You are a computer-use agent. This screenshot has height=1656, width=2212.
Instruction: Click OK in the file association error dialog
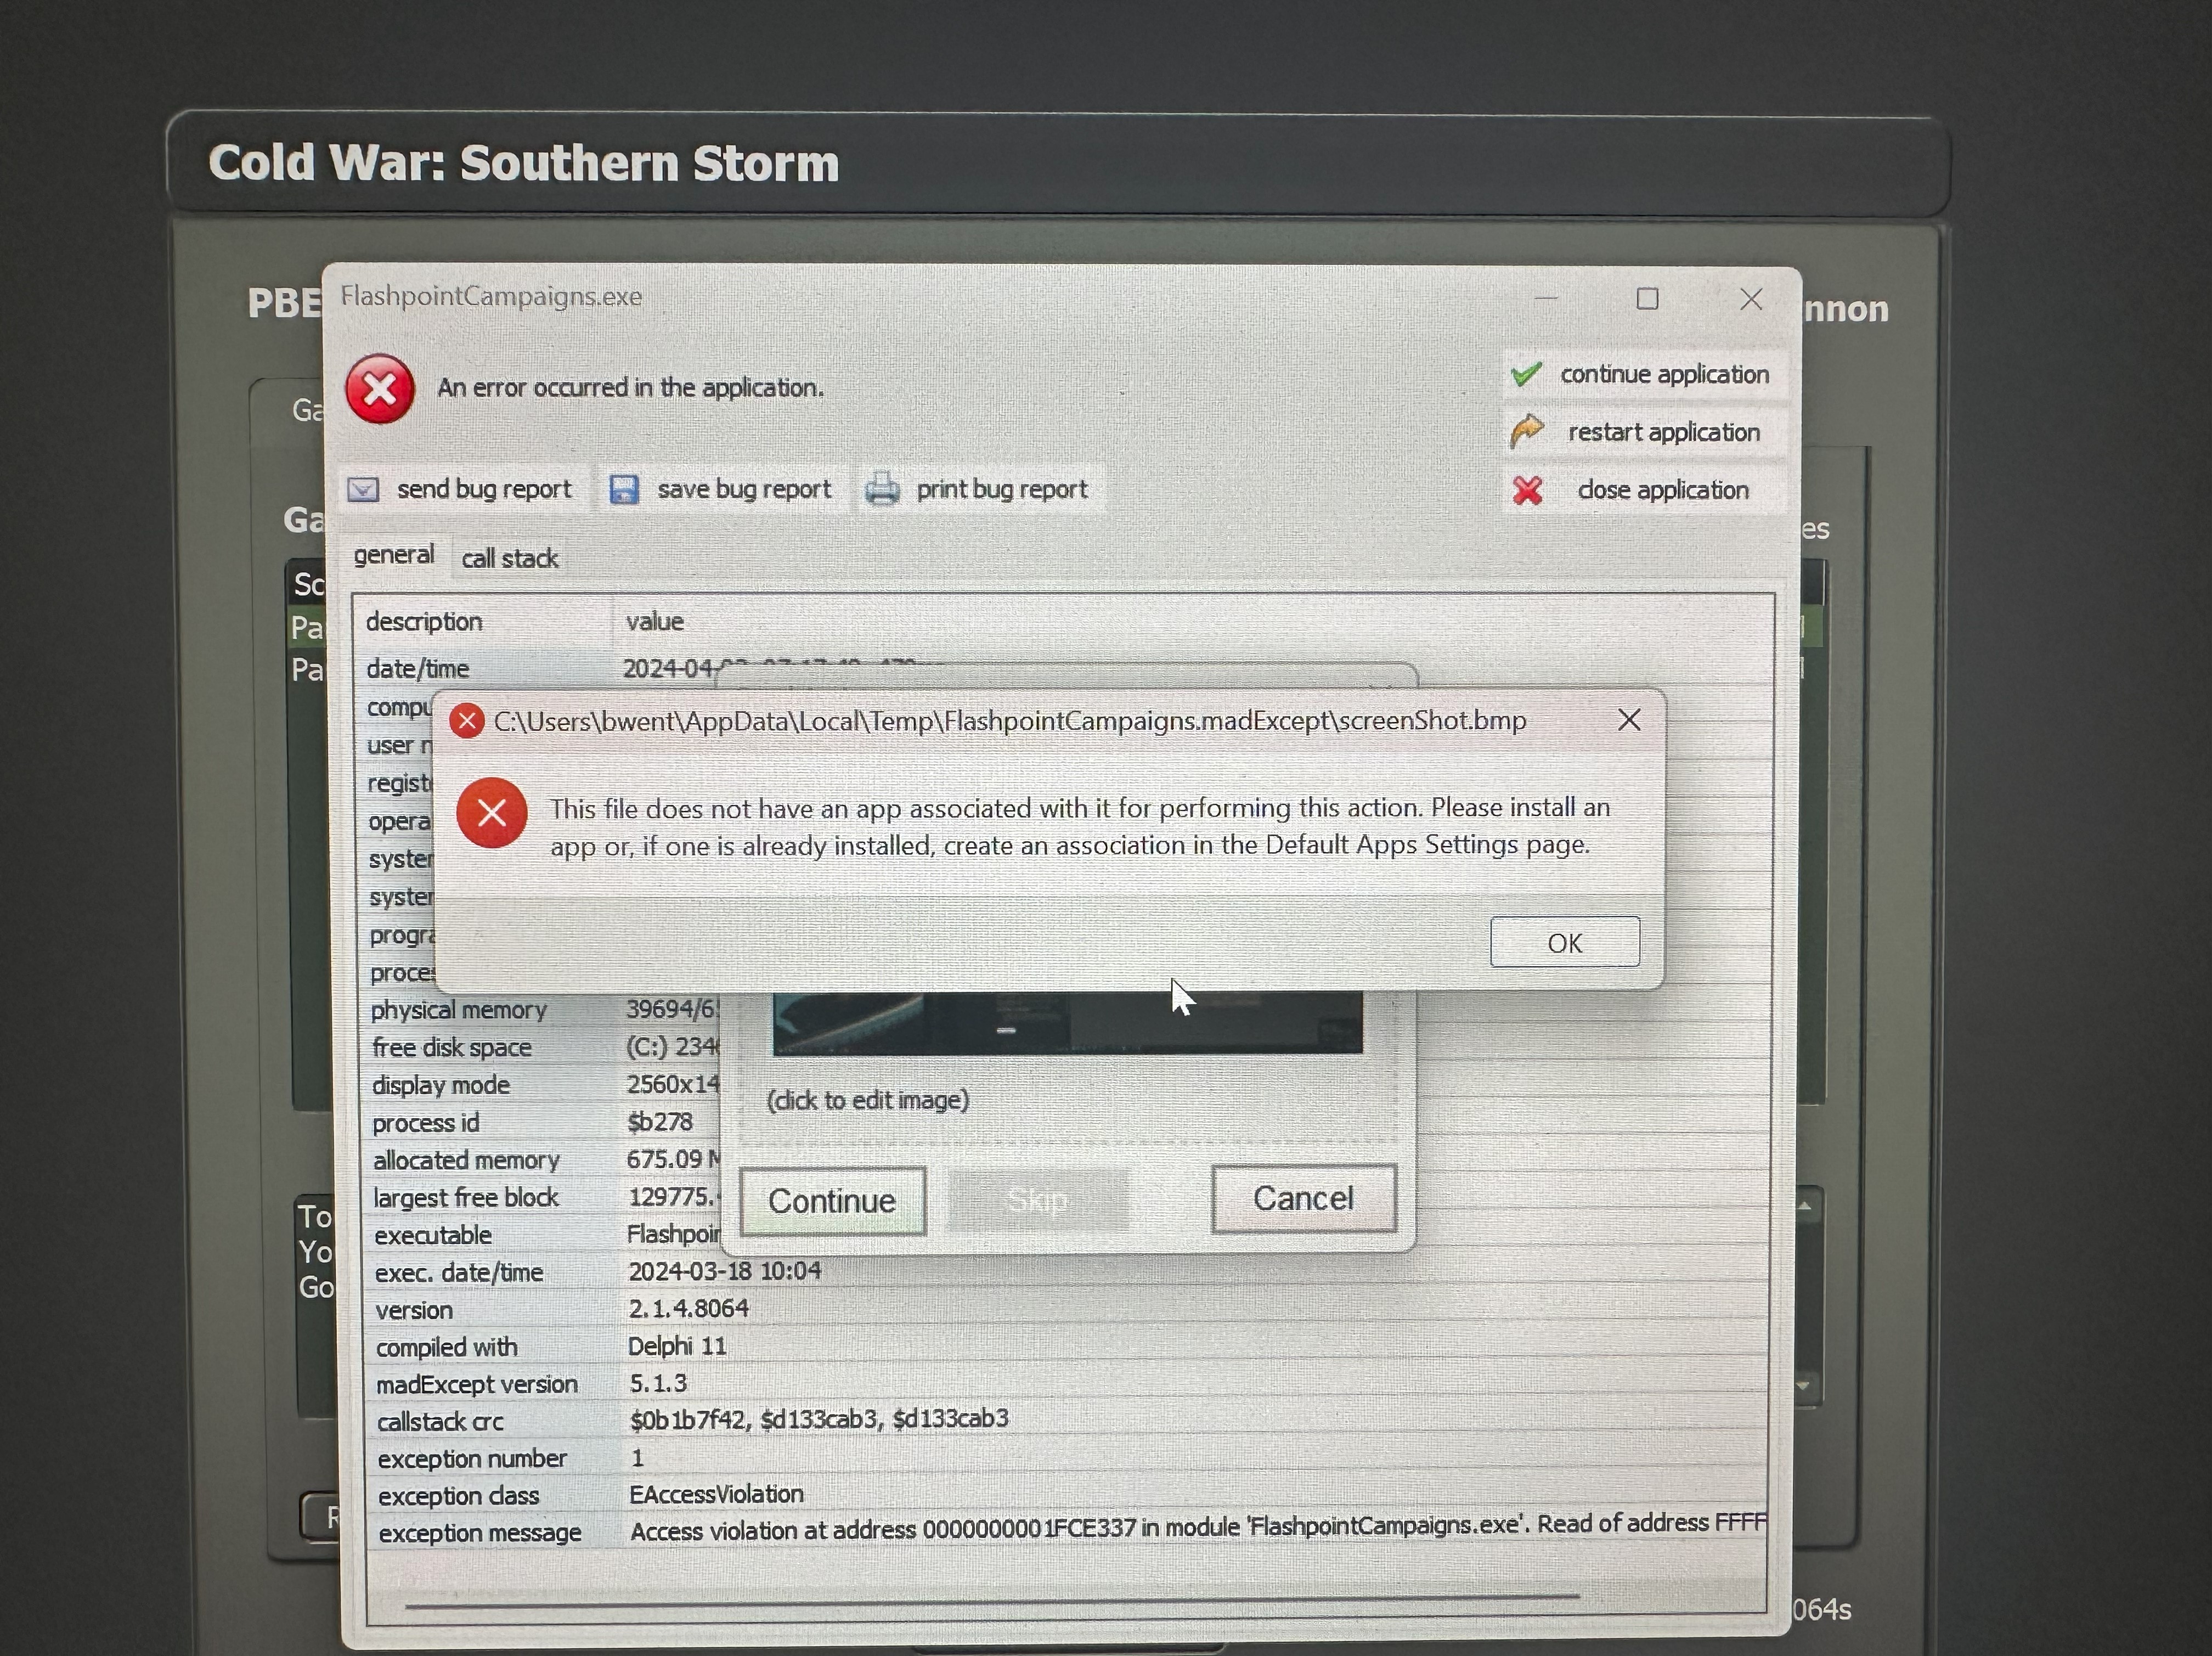pos(1564,942)
